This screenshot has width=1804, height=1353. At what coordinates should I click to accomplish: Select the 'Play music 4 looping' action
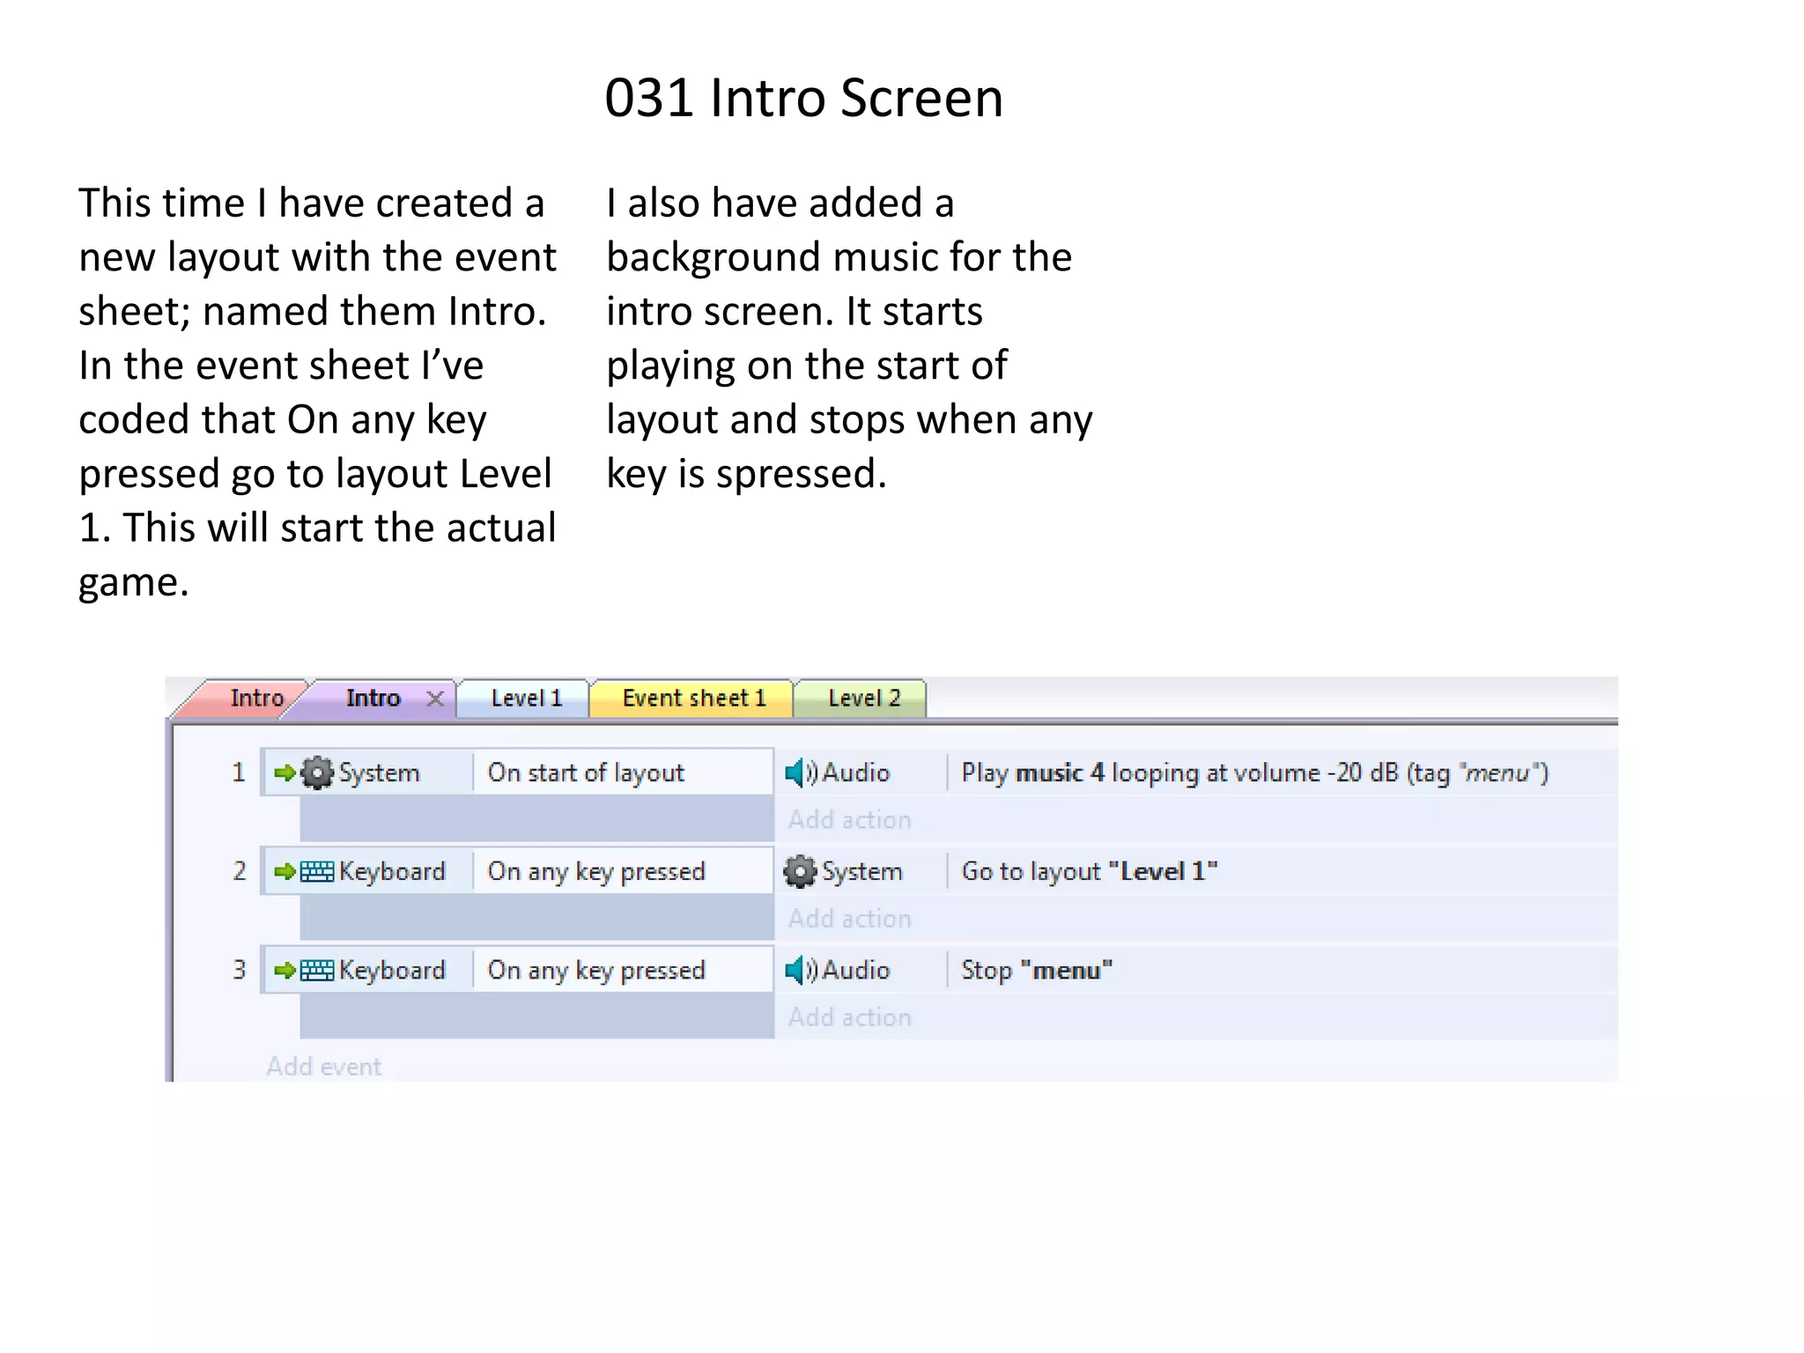pos(1254,773)
